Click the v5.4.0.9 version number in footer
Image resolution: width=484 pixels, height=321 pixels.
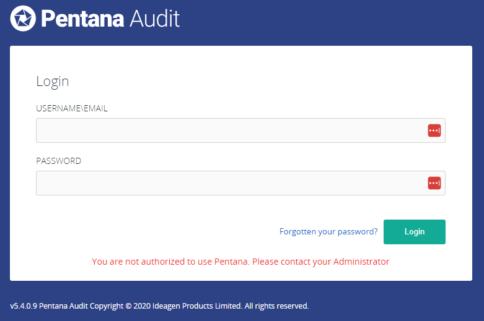coord(24,306)
